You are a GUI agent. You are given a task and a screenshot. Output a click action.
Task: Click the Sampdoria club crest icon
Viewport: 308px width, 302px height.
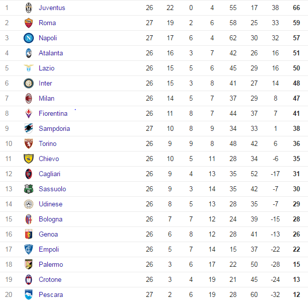(x=28, y=128)
